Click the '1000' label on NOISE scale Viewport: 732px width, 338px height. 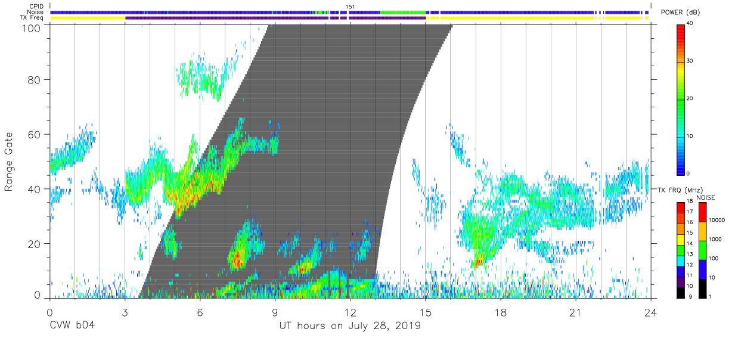[x=716, y=240]
